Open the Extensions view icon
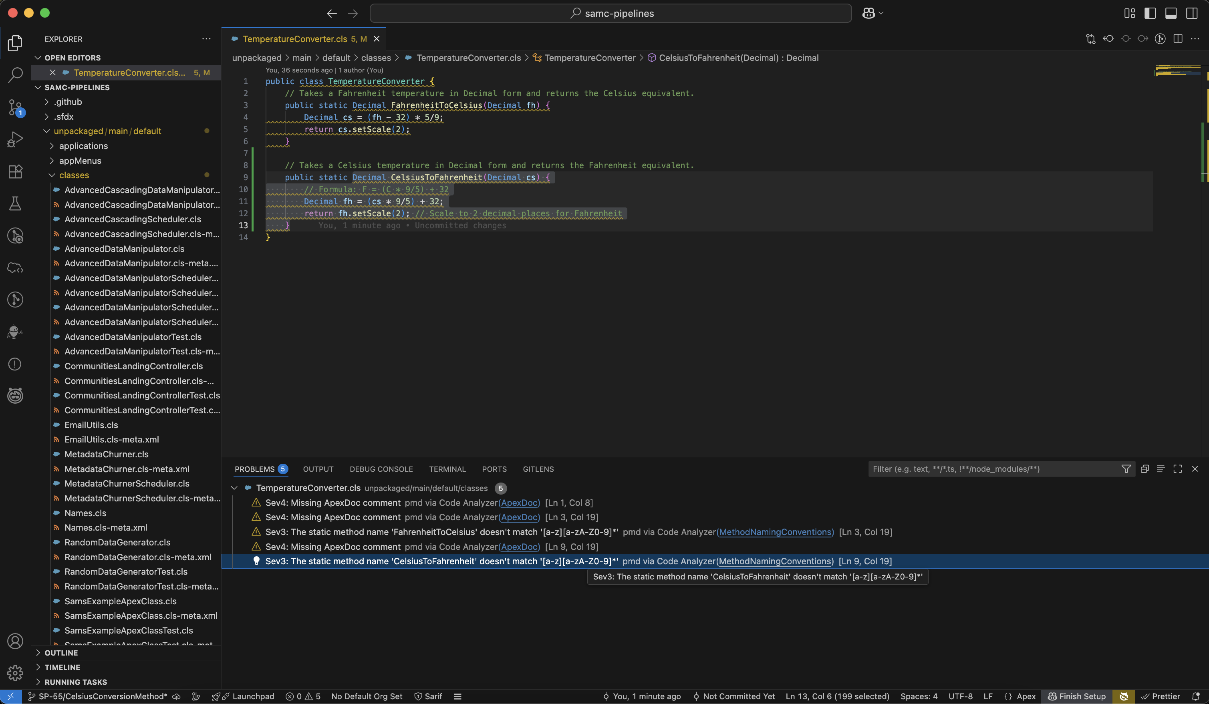Image resolution: width=1209 pixels, height=704 pixels. coord(15,172)
